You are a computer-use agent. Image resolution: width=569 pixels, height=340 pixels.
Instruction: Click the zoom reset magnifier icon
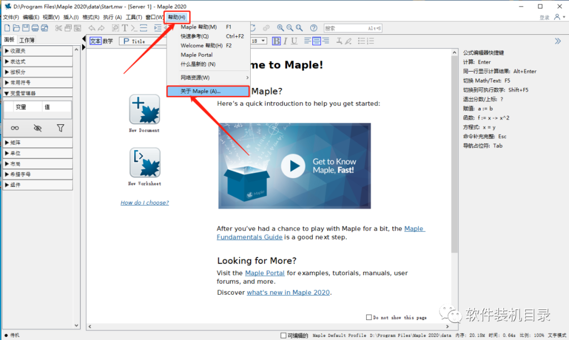[299, 28]
